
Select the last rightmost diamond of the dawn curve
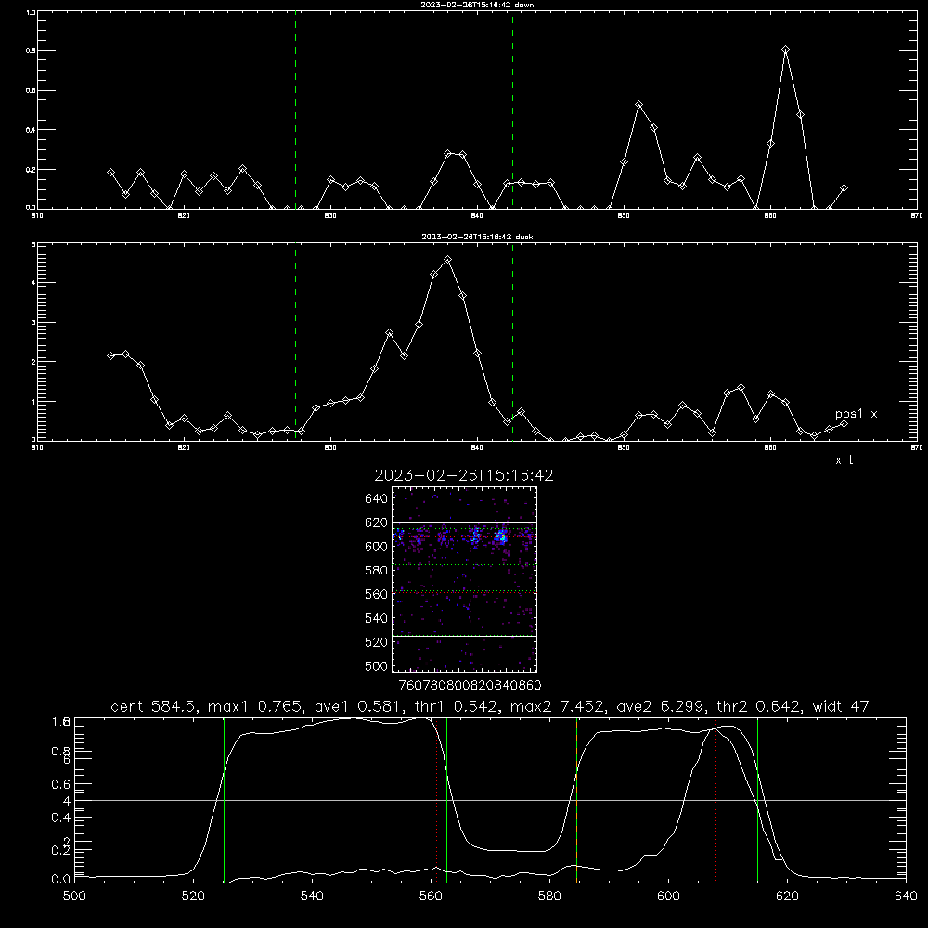[x=844, y=188]
